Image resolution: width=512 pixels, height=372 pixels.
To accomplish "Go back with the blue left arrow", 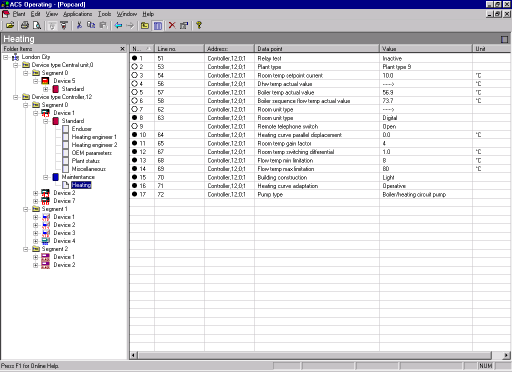I will point(118,25).
